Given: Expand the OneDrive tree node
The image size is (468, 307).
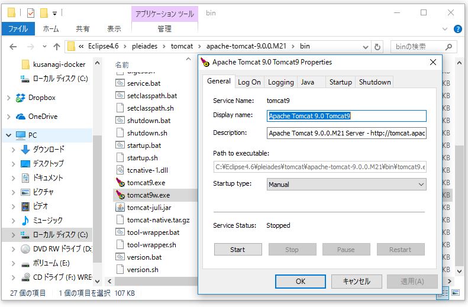Looking at the screenshot, I should click(x=8, y=117).
